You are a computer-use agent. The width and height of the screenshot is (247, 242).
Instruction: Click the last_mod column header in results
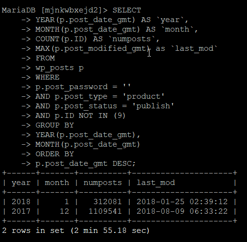coord(156,183)
